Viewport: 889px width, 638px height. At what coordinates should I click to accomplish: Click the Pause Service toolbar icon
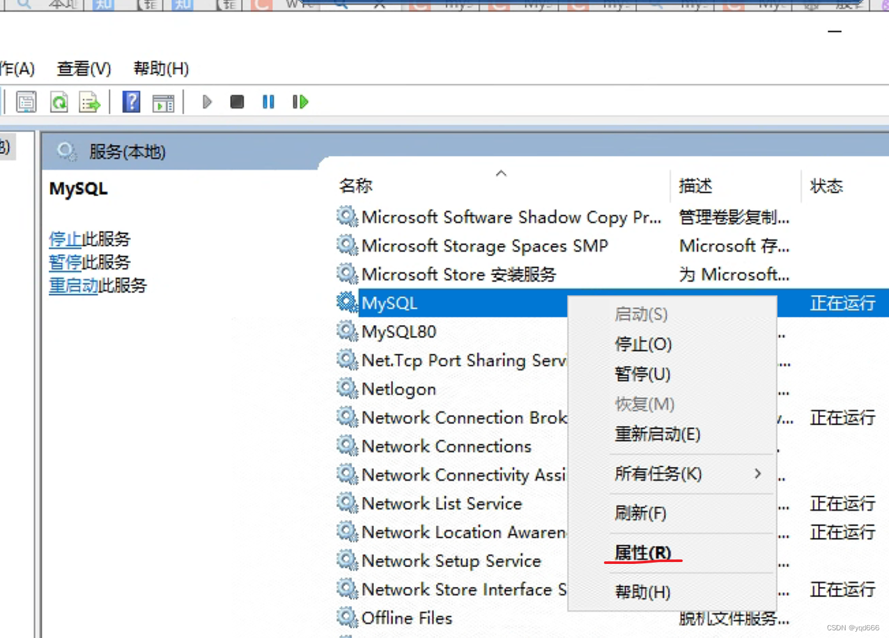(x=268, y=102)
